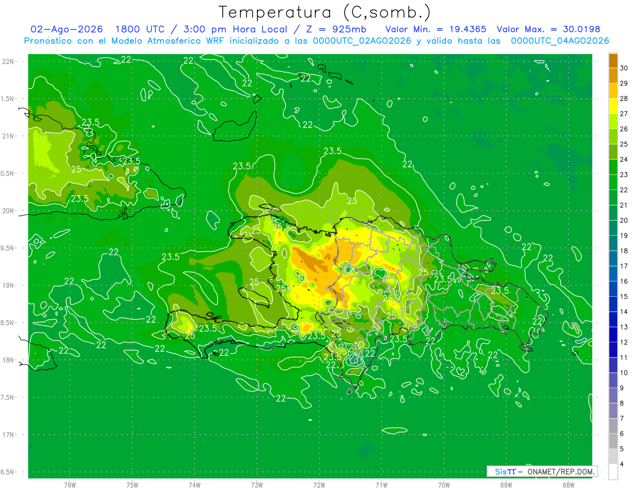This screenshot has width=638, height=492.
Task: Click the '69W' longitude axis label
Action: (506, 485)
